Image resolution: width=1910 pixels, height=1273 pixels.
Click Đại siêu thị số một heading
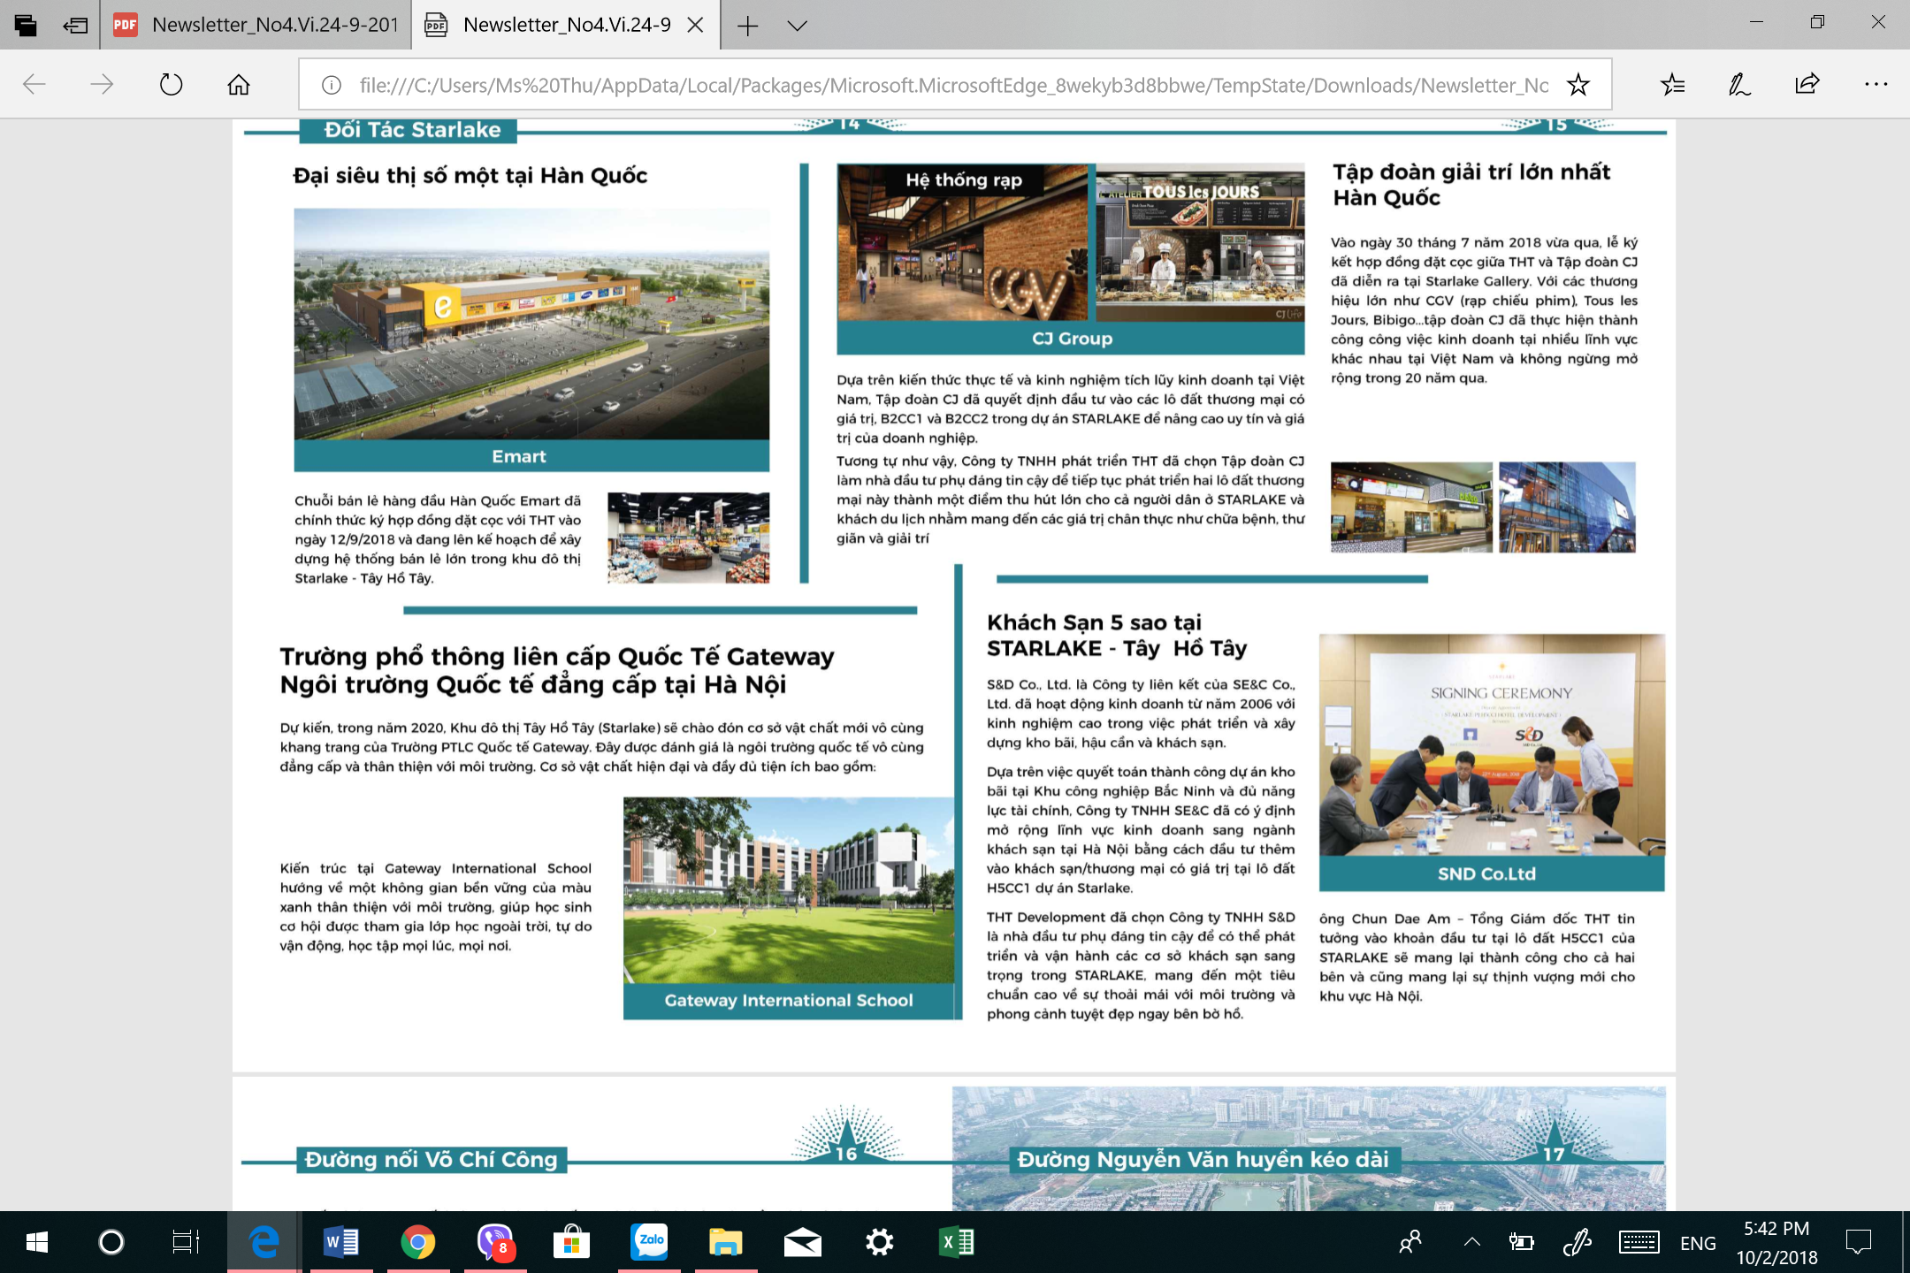point(470,176)
